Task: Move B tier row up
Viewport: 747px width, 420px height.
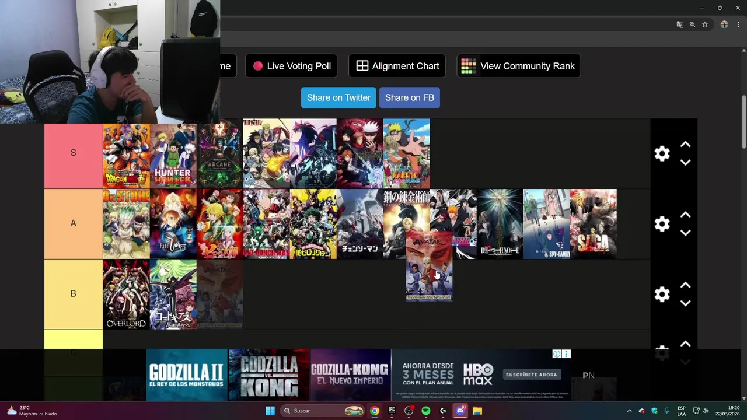Action: click(685, 285)
